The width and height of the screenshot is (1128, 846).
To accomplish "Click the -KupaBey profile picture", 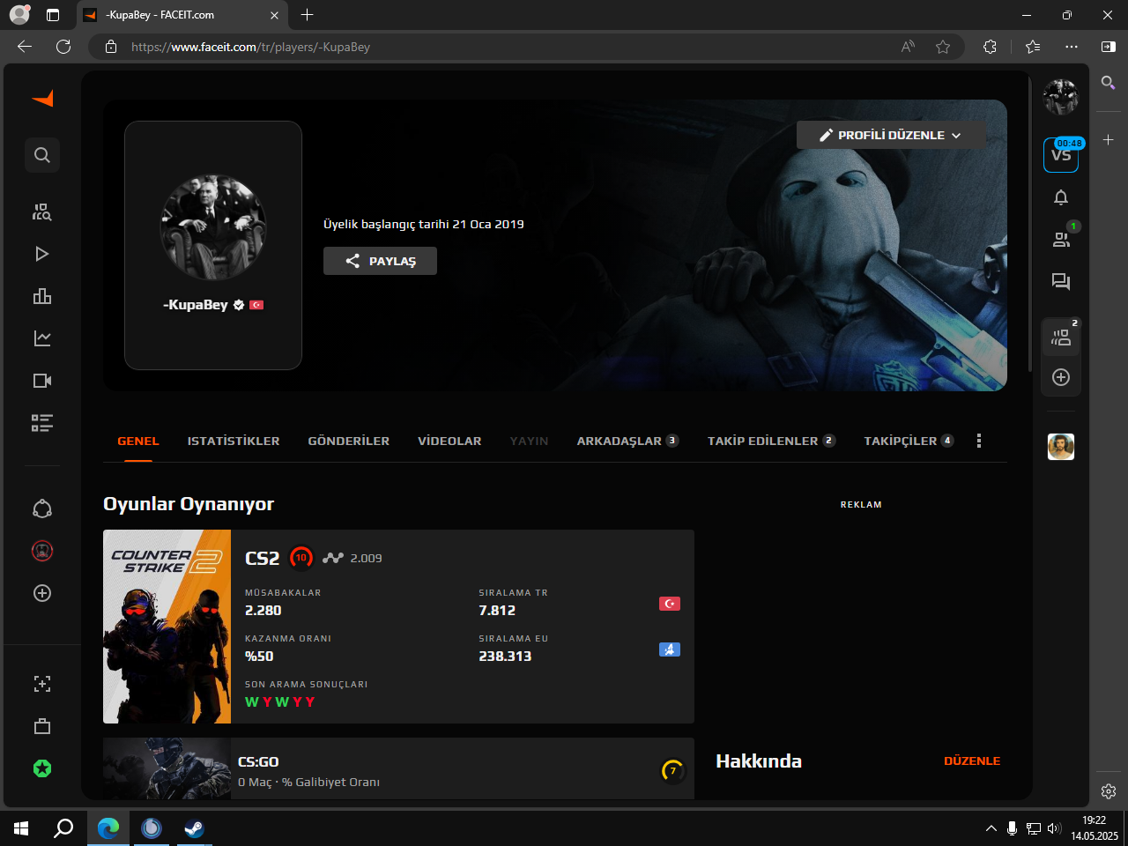I will [x=213, y=227].
